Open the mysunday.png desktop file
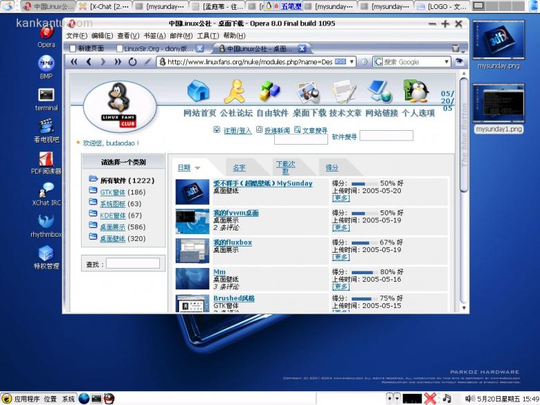The height and width of the screenshot is (405, 540). tap(498, 45)
